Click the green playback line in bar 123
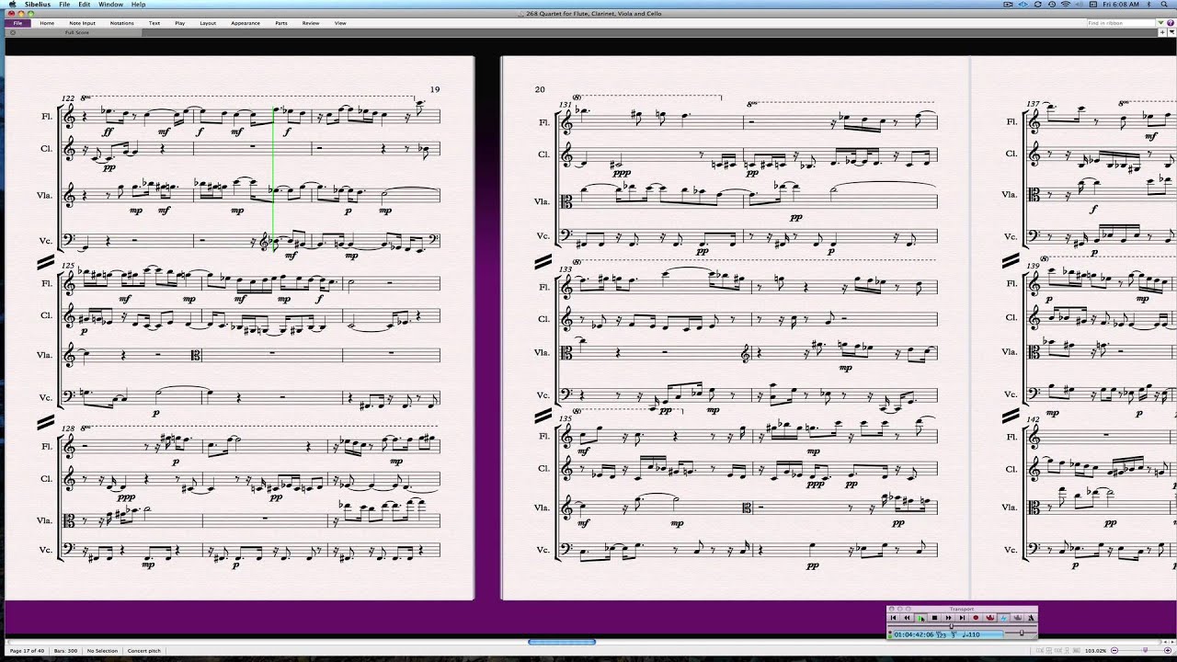 pyautogui.click(x=273, y=179)
